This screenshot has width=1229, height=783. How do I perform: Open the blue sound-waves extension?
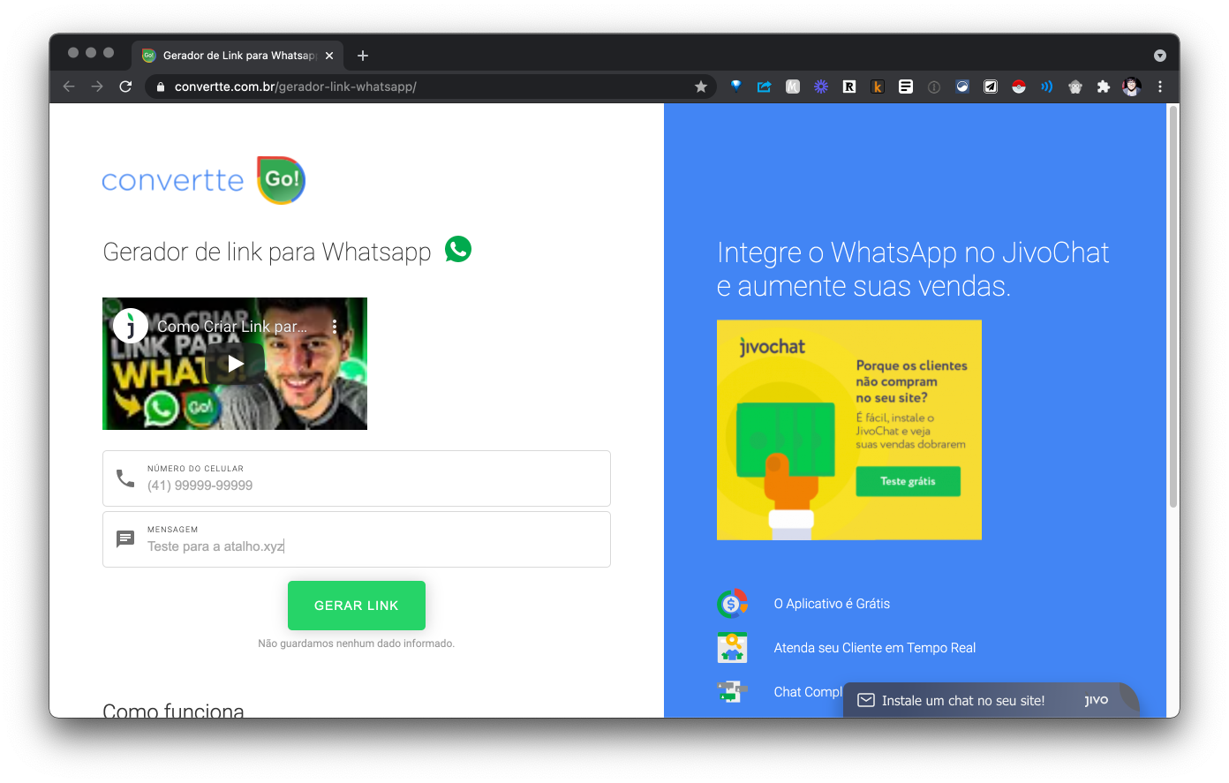click(1047, 87)
